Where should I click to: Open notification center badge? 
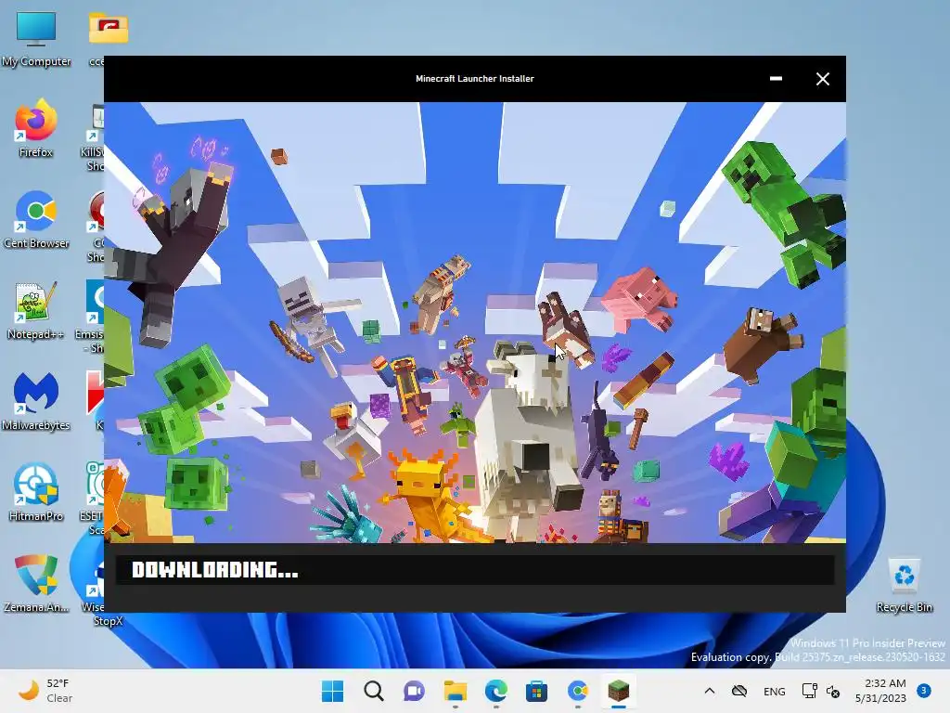(924, 690)
